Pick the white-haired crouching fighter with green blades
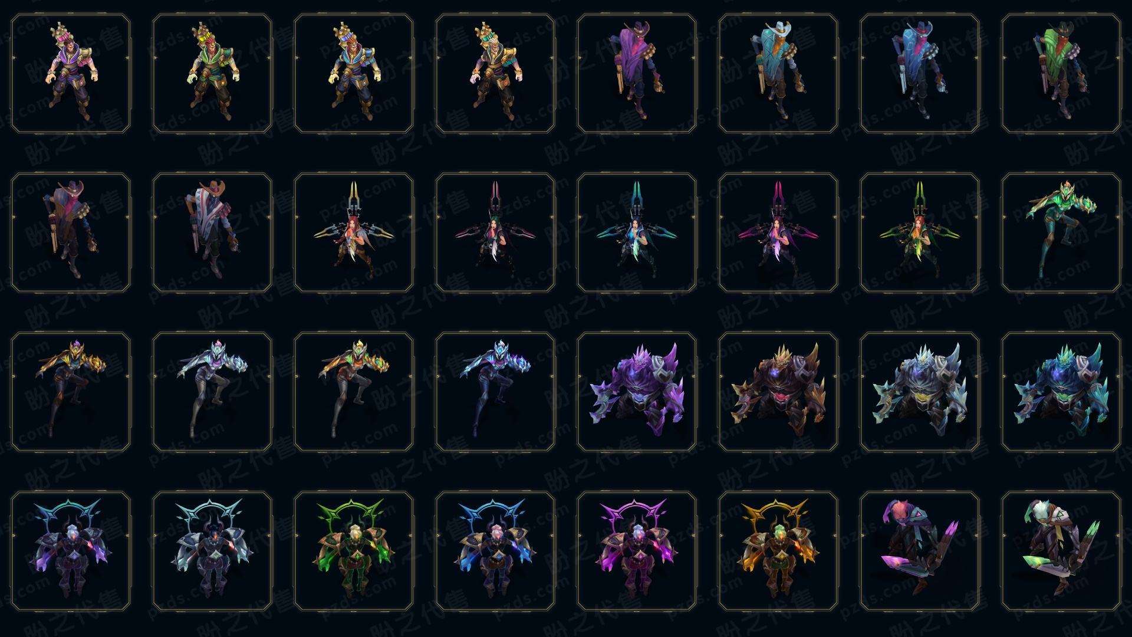Image resolution: width=1132 pixels, height=637 pixels. (1061, 551)
